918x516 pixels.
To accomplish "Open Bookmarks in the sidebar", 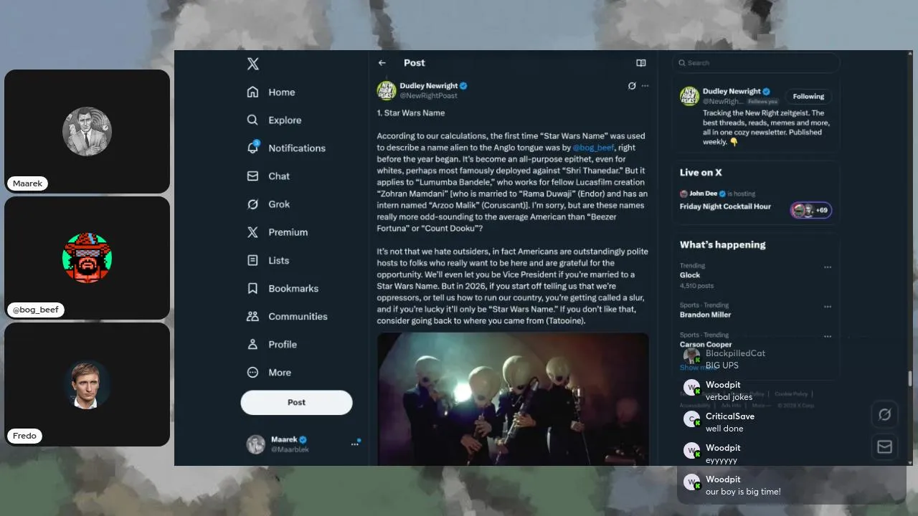I will pos(283,288).
